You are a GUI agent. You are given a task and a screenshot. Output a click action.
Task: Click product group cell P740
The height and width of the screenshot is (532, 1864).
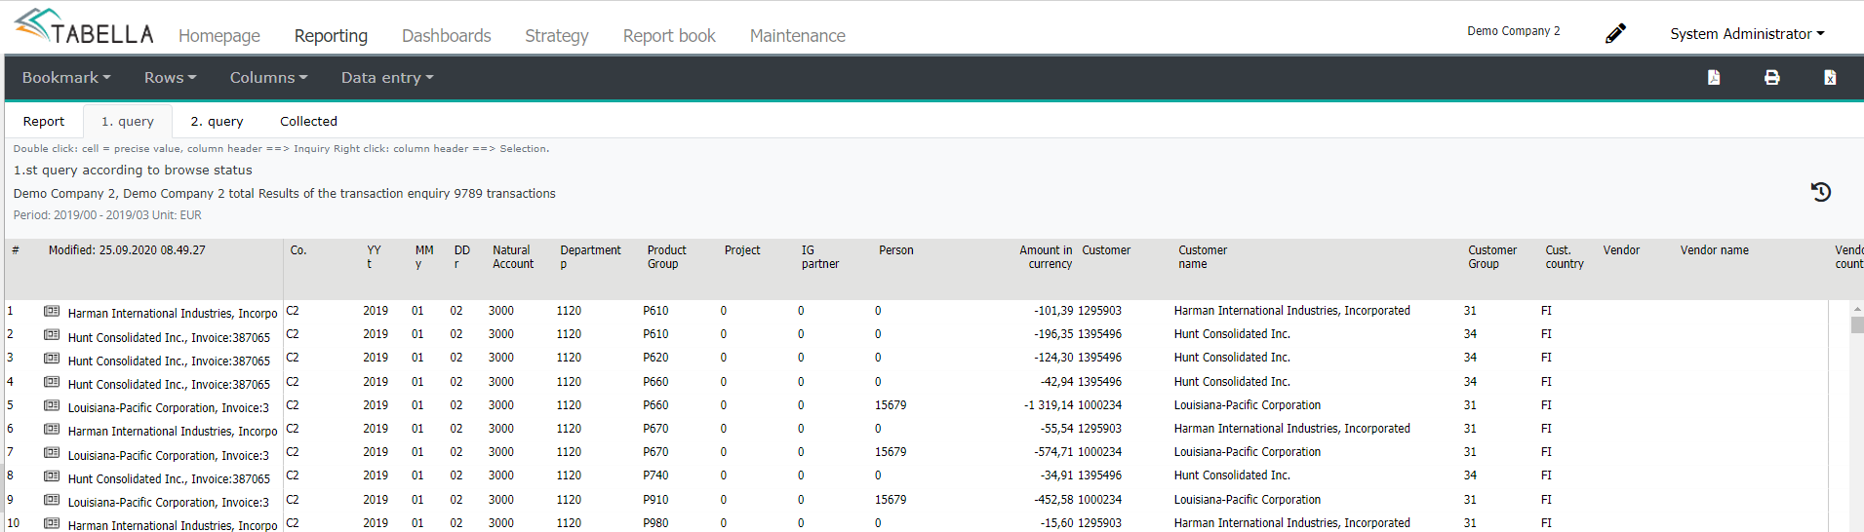655,475
